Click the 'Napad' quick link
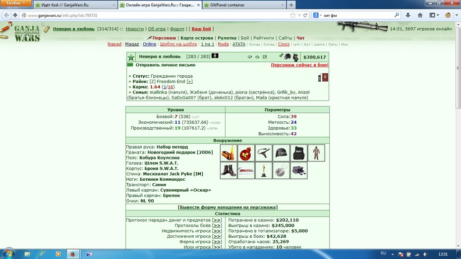This screenshot has height=259, width=461. (x=115, y=44)
